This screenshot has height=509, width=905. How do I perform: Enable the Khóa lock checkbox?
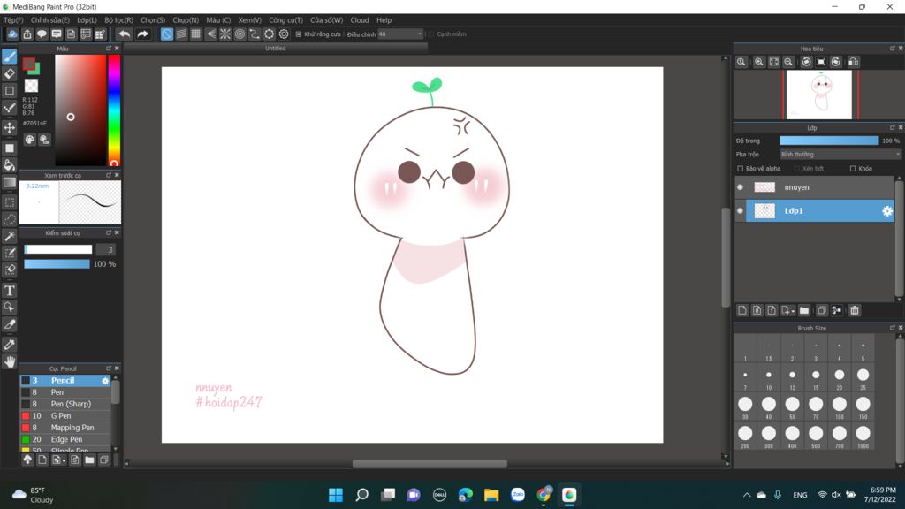(x=853, y=169)
